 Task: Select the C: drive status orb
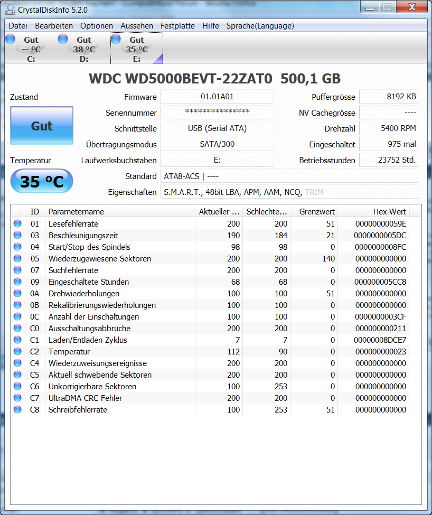[10, 39]
